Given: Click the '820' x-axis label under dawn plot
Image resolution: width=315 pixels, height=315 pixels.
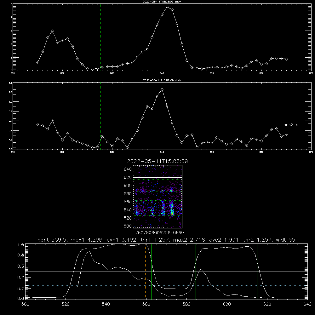Looking at the screenshot, I should click(x=62, y=73).
